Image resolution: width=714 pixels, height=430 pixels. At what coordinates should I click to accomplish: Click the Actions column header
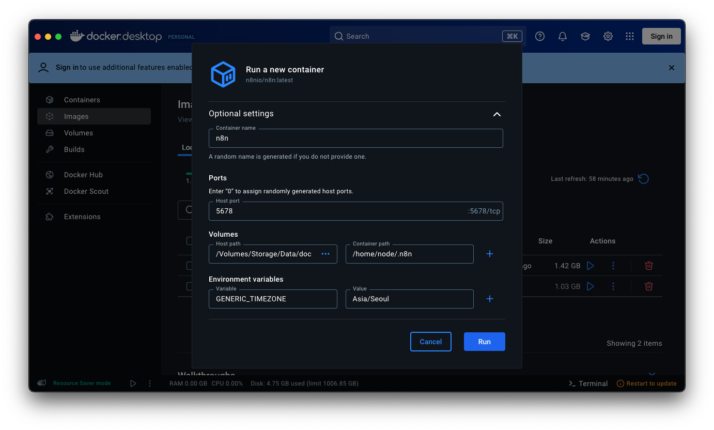tap(602, 241)
